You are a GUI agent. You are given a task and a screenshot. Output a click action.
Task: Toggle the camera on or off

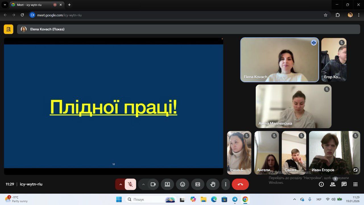click(153, 184)
